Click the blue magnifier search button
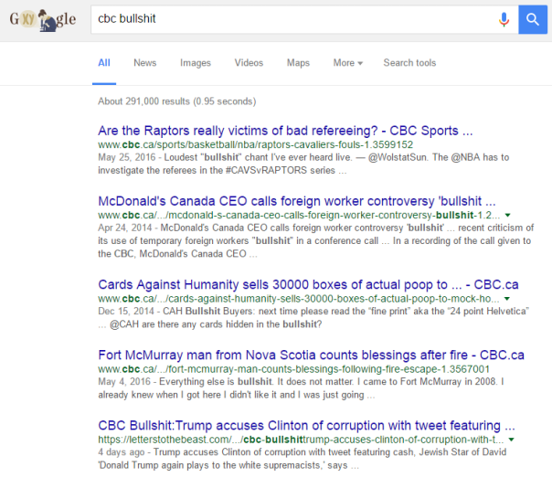This screenshot has width=552, height=488. pyautogui.click(x=533, y=20)
